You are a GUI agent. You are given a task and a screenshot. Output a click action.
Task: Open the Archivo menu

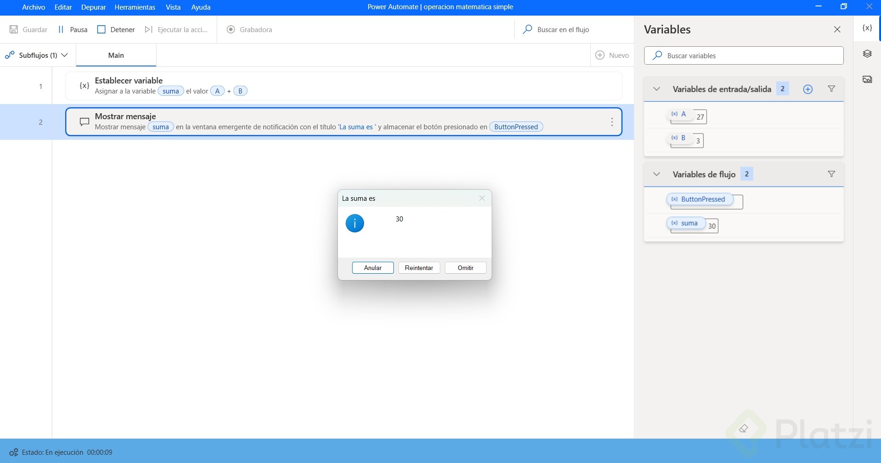pyautogui.click(x=34, y=7)
